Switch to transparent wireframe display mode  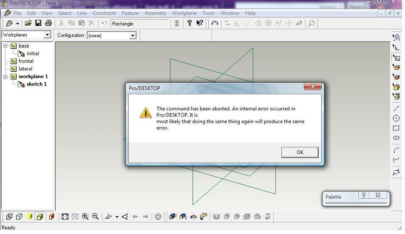pos(9,217)
